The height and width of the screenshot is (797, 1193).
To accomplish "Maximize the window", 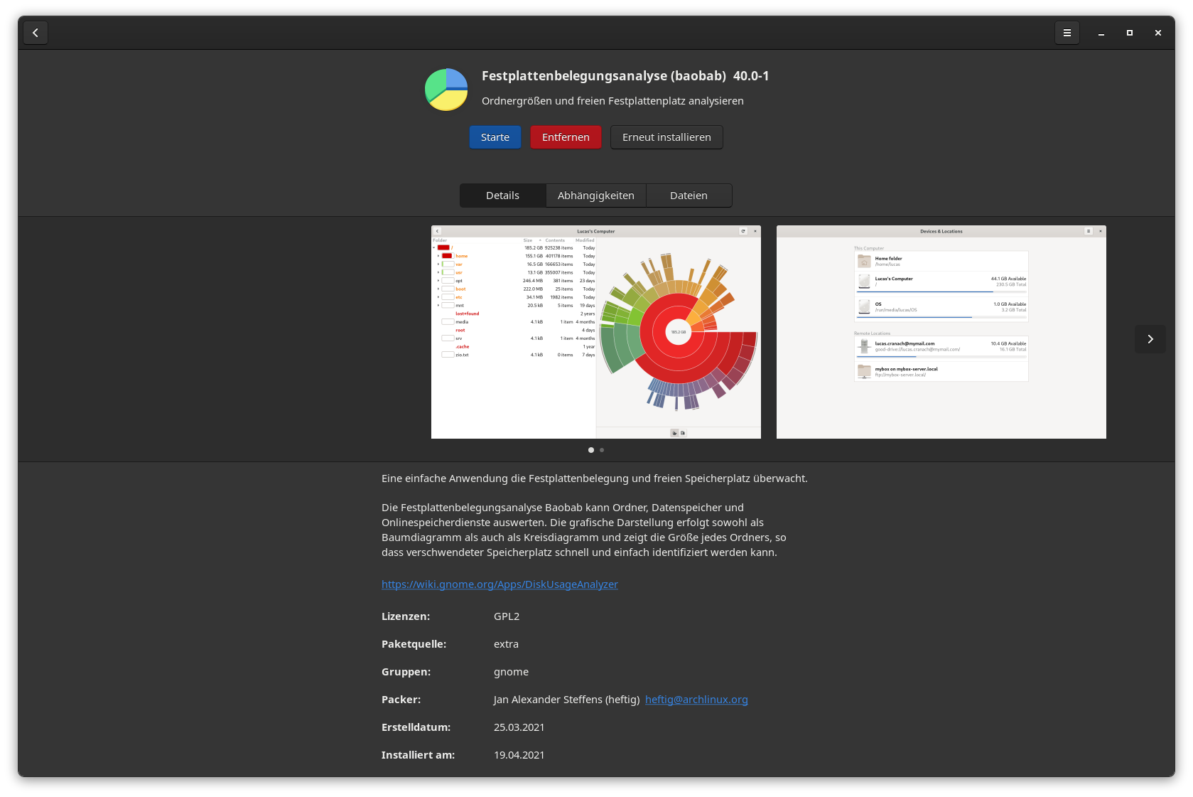I will (x=1129, y=33).
